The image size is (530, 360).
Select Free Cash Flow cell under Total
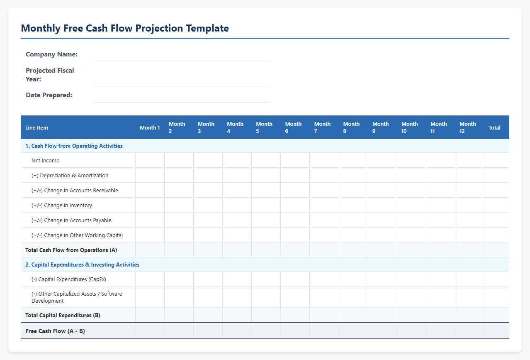click(496, 331)
